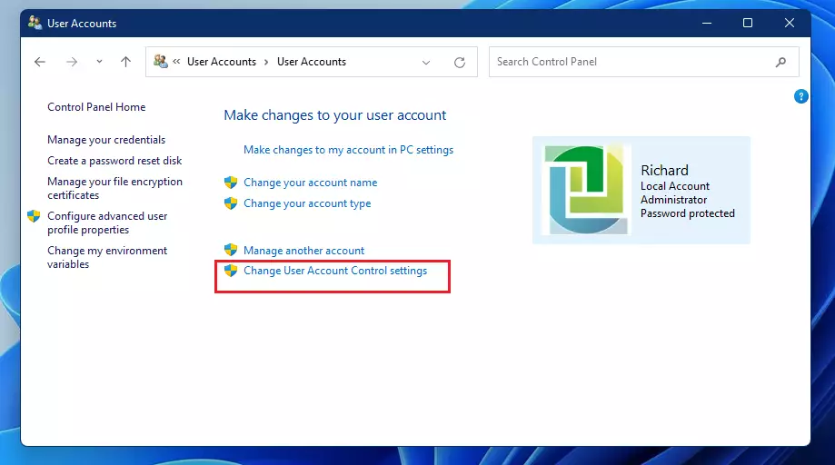
Task: Click shield icon beside Manage another account
Action: [x=231, y=250]
